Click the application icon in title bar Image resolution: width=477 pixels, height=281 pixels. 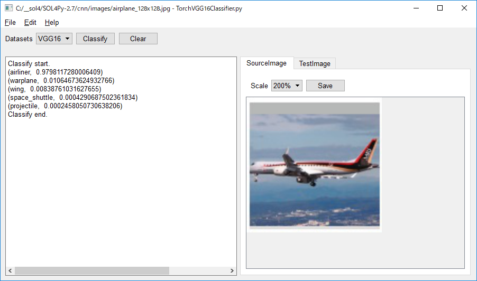(8, 8)
